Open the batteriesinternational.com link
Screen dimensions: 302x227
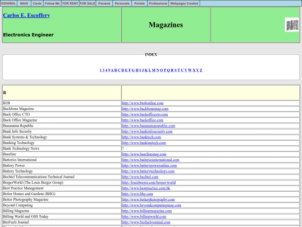pyautogui.click(x=150, y=160)
